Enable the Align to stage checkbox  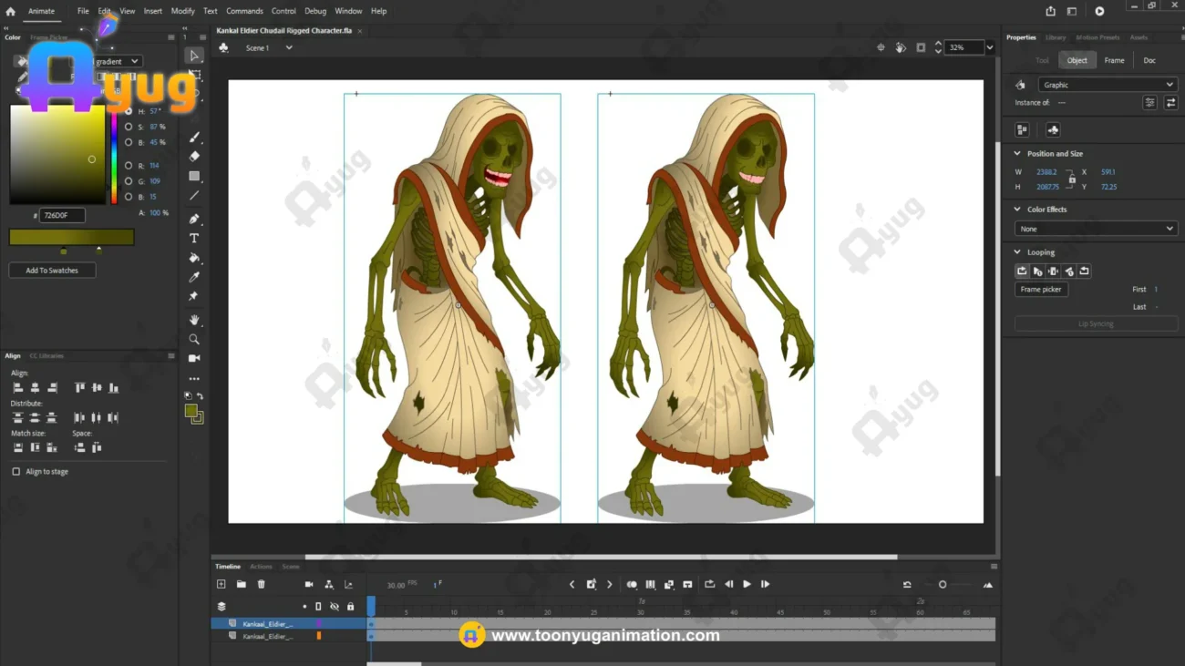(16, 472)
